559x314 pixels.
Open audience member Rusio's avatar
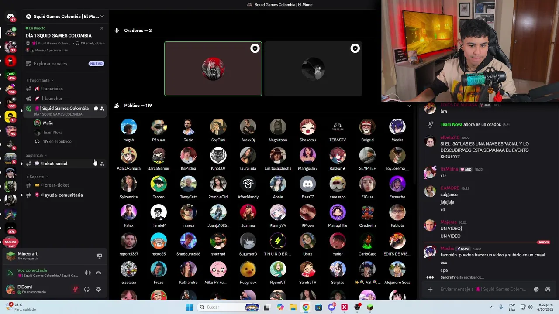click(188, 127)
